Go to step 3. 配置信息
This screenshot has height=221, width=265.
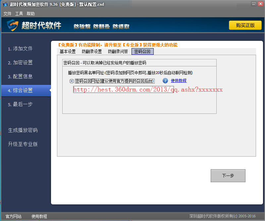(x=20, y=76)
